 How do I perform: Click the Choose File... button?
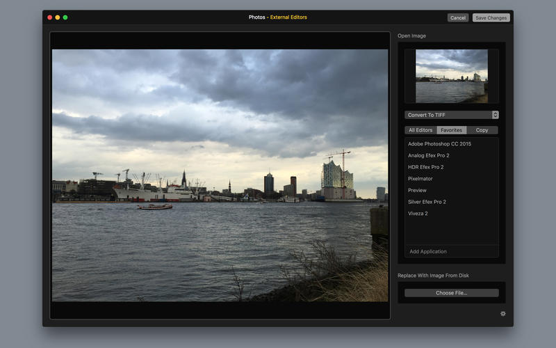[x=451, y=293]
